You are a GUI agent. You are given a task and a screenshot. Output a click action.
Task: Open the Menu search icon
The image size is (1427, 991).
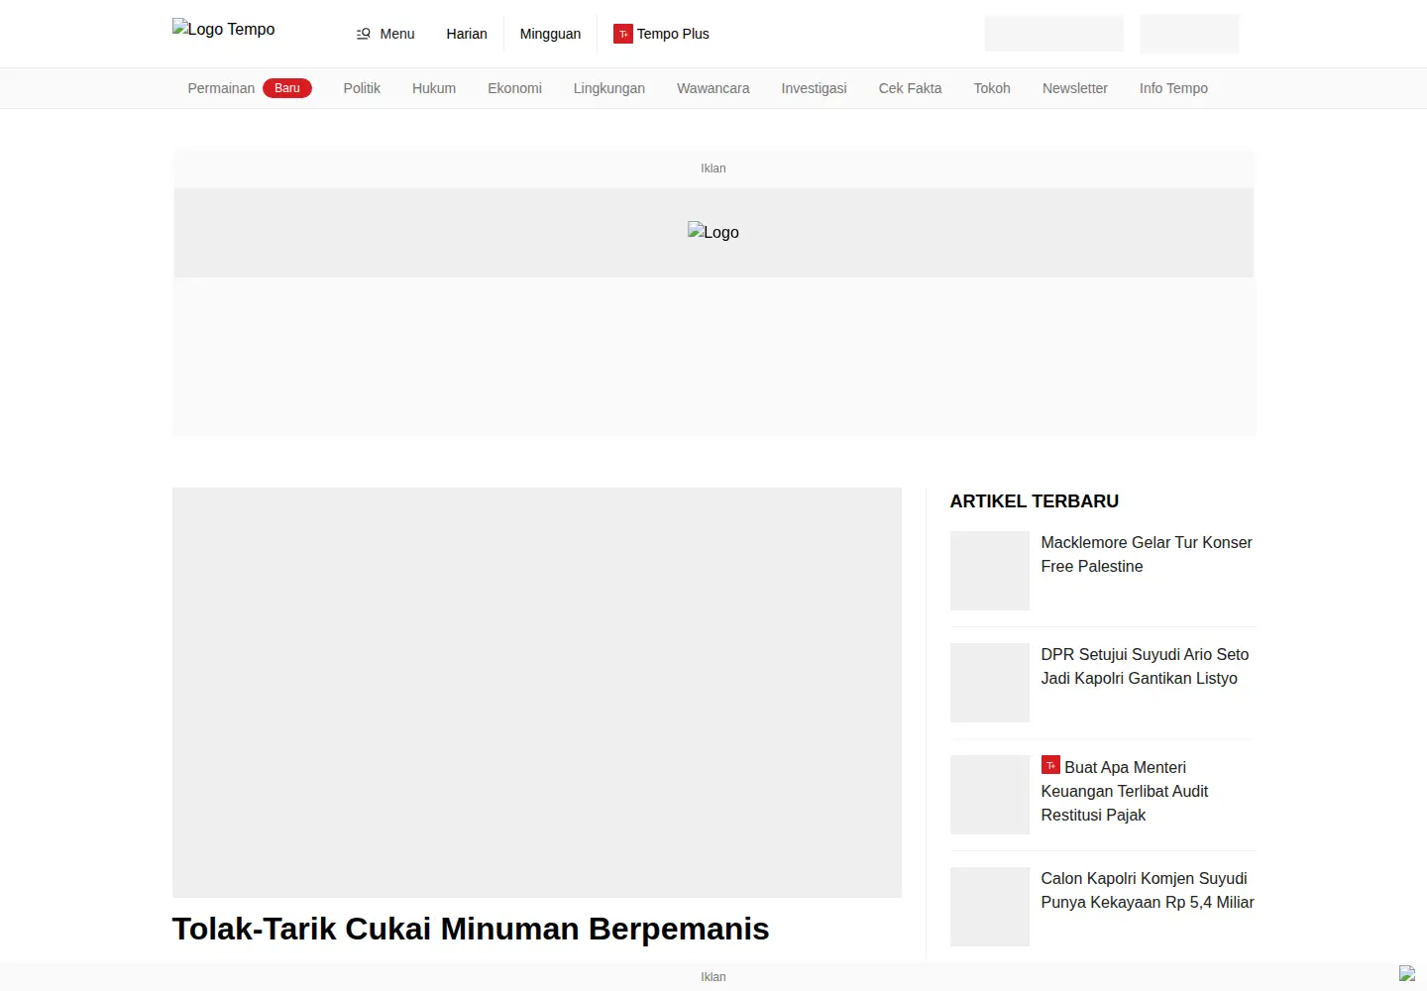(364, 34)
